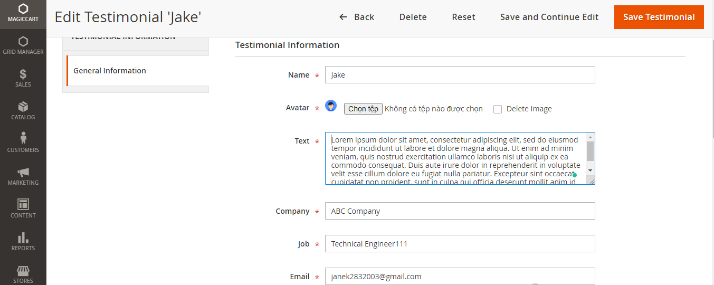Open the Stores storefront icon
This screenshot has width=714, height=285.
click(x=23, y=271)
